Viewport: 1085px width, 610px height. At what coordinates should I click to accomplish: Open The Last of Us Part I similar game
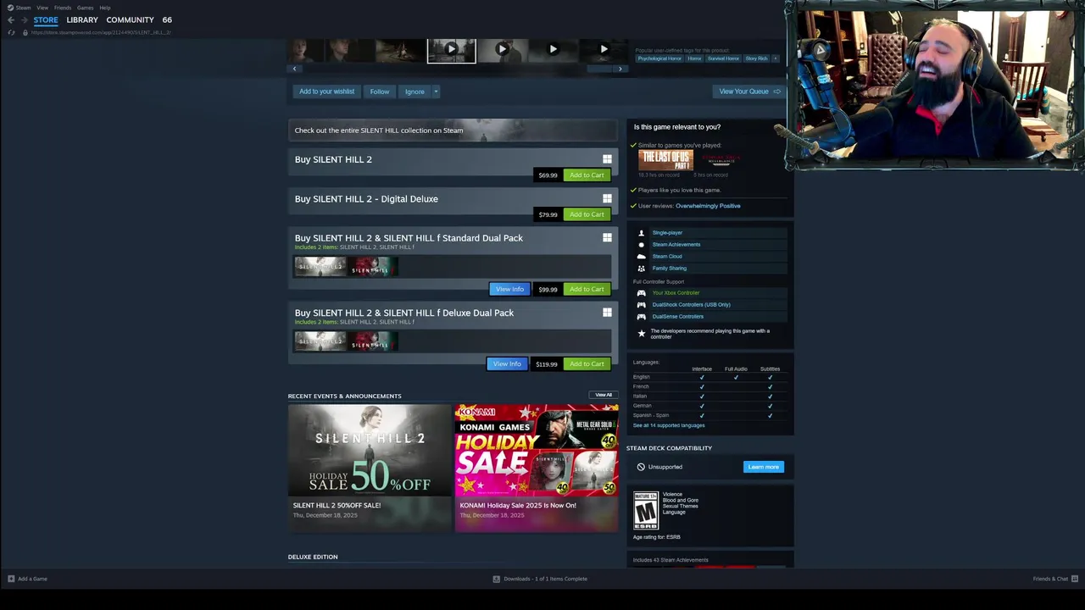click(x=665, y=160)
